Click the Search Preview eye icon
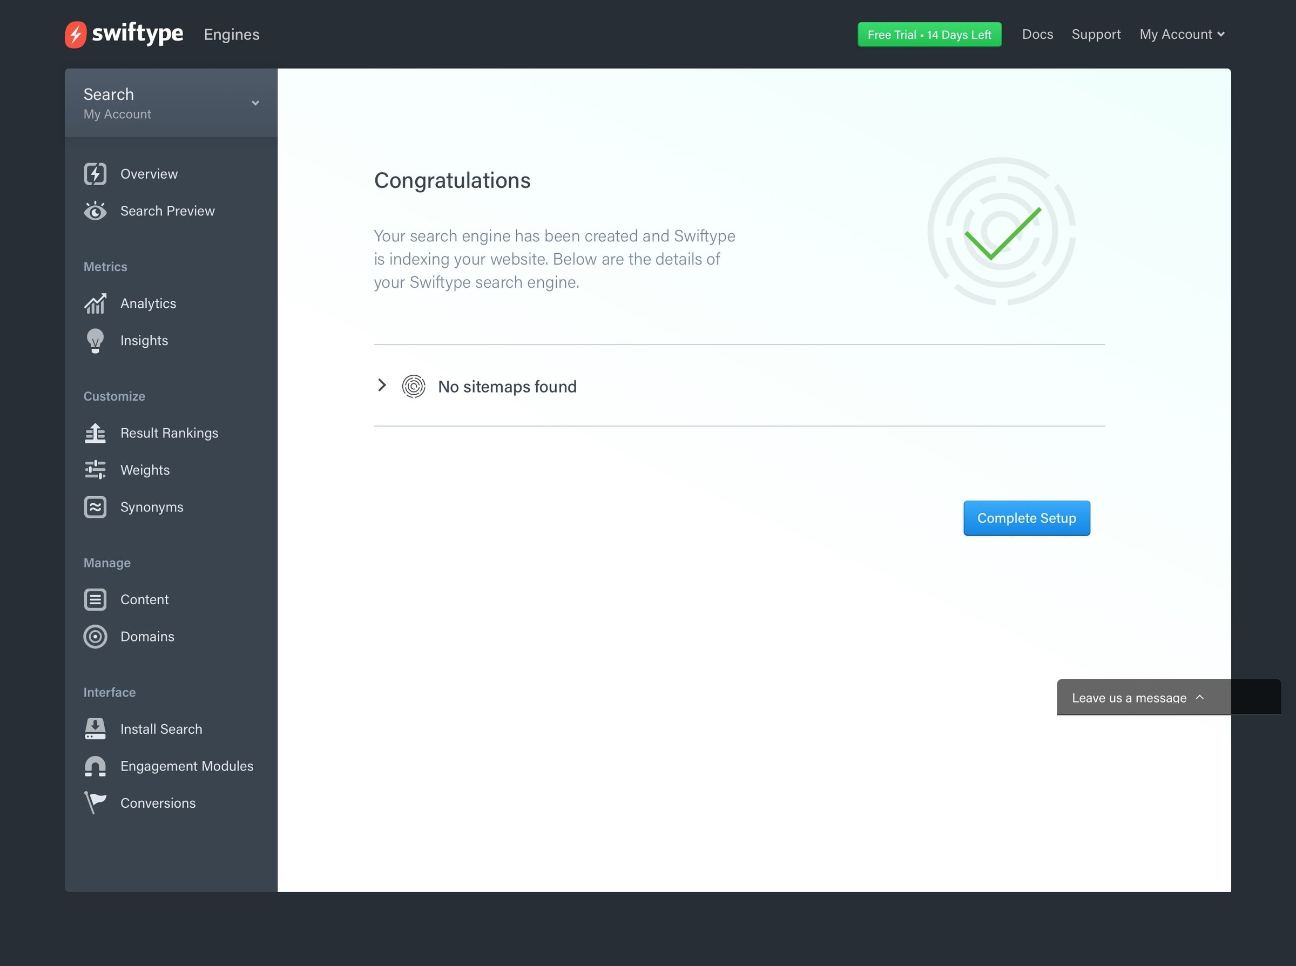This screenshot has width=1296, height=966. coord(96,211)
